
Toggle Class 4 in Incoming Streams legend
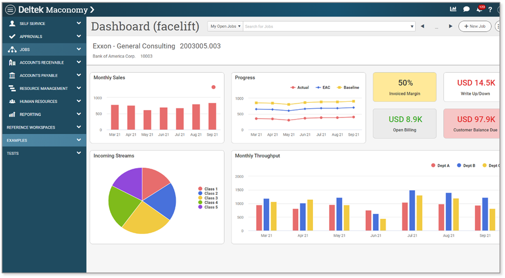pos(208,203)
